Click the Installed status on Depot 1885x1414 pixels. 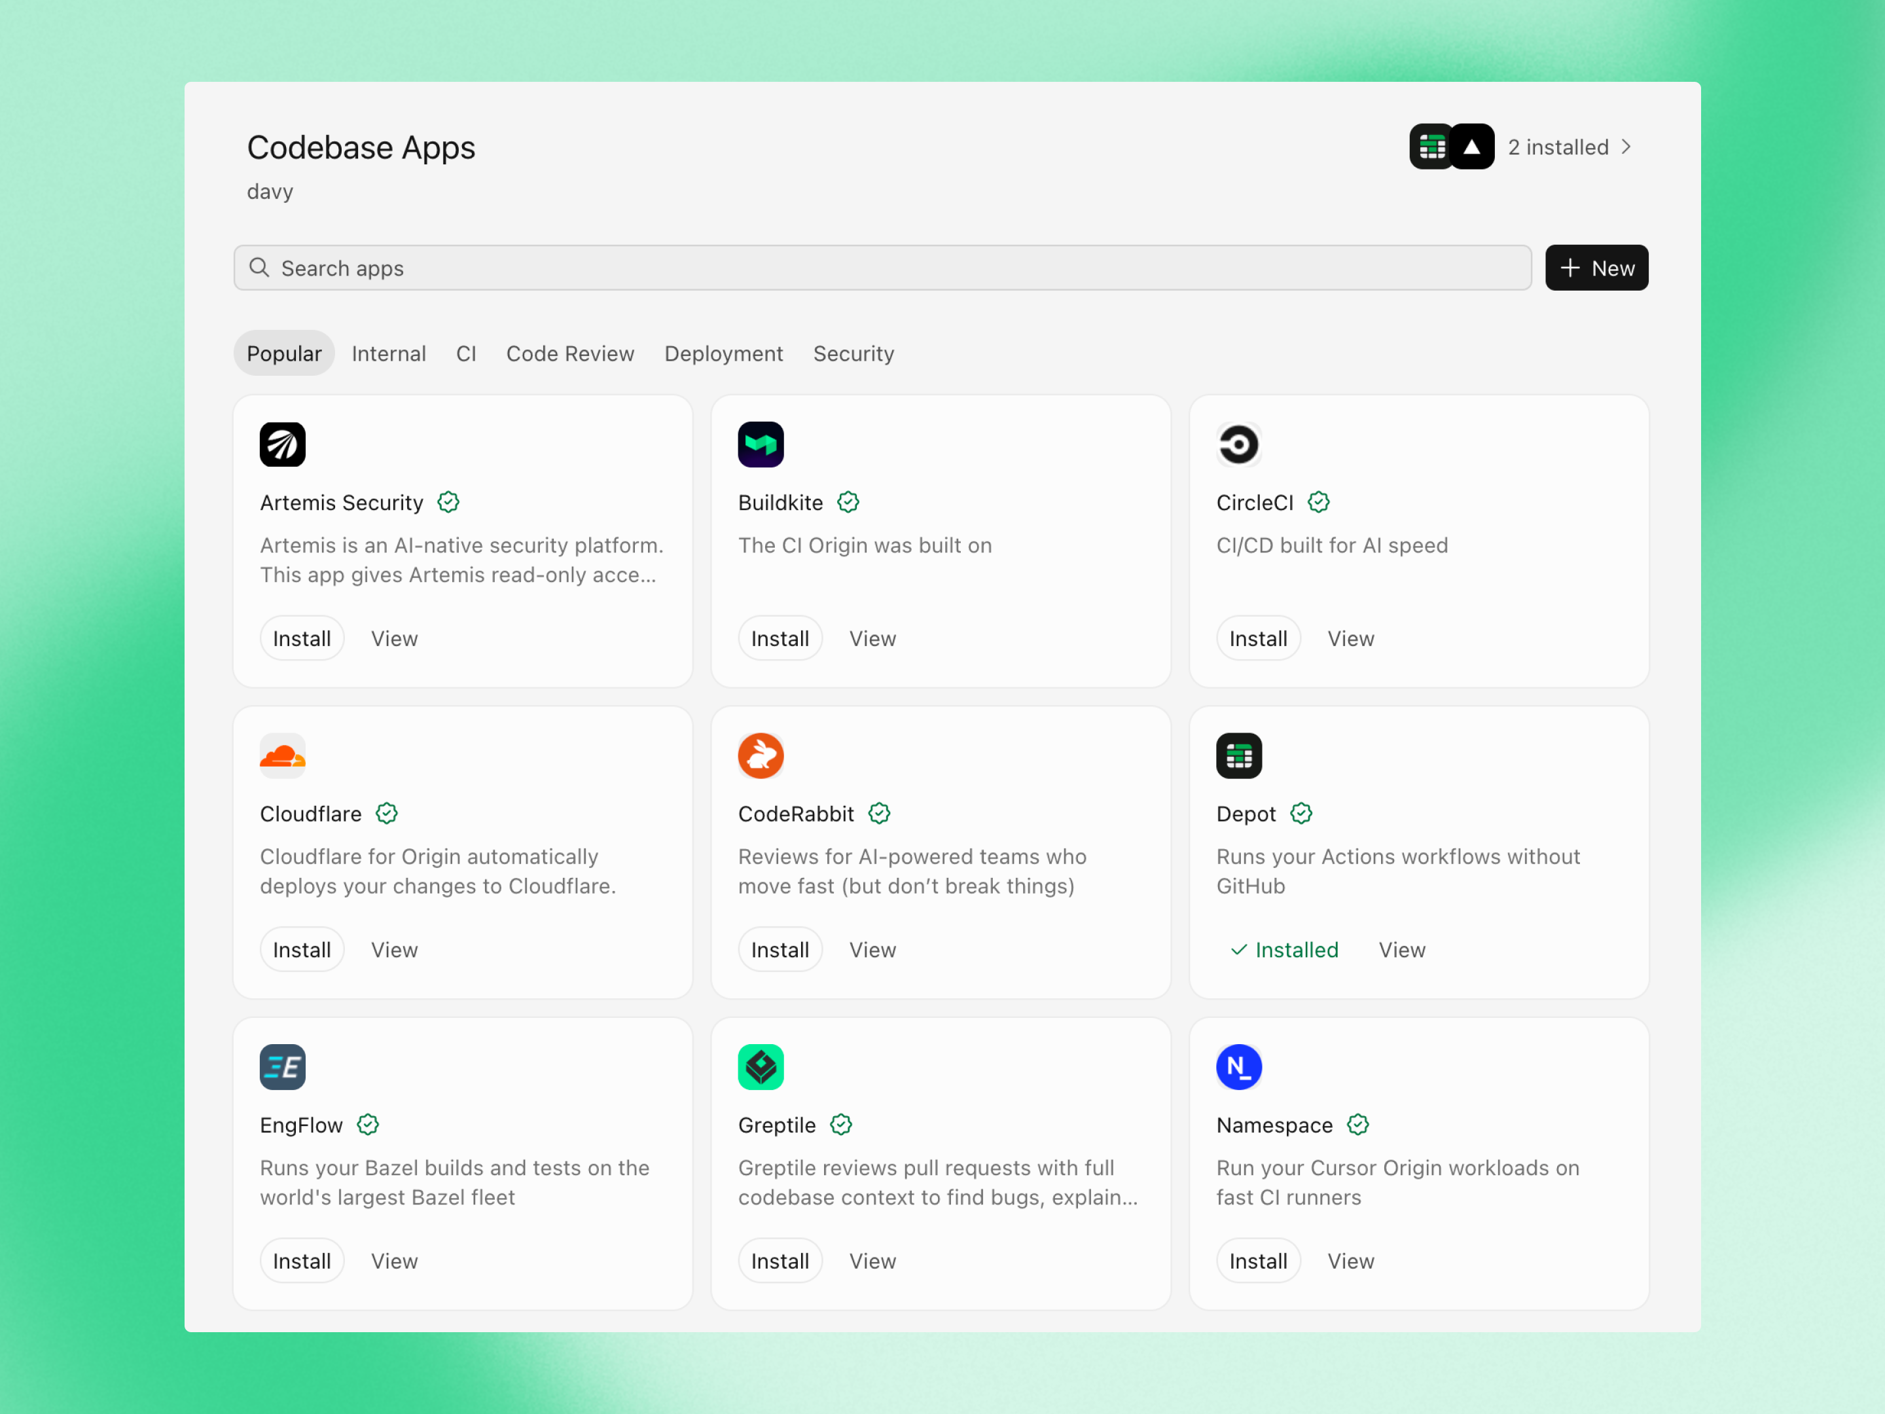(x=1284, y=949)
